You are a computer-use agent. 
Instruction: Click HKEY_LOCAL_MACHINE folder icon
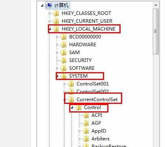tap(56, 29)
